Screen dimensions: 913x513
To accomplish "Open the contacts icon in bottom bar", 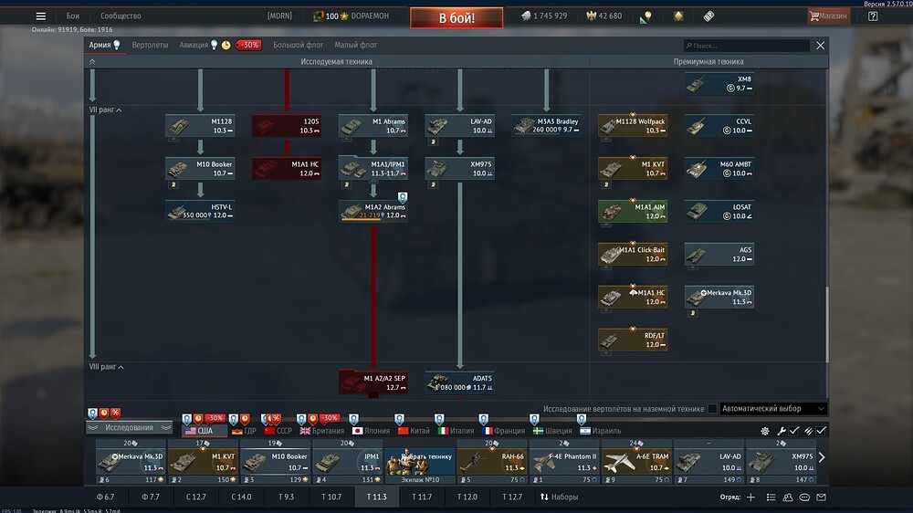I will pos(788,497).
